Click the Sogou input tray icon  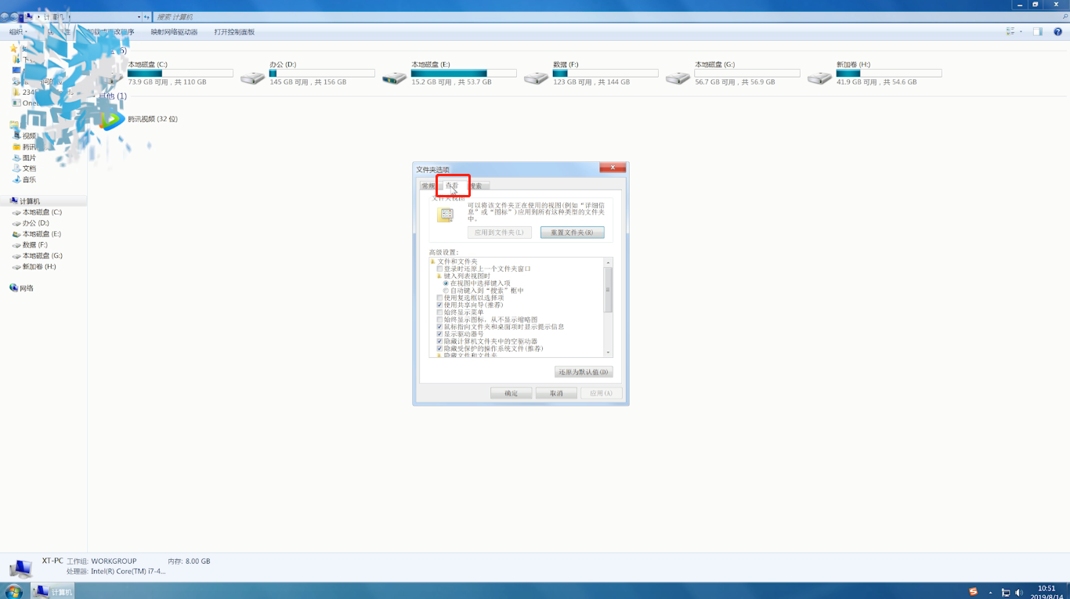[x=974, y=592]
